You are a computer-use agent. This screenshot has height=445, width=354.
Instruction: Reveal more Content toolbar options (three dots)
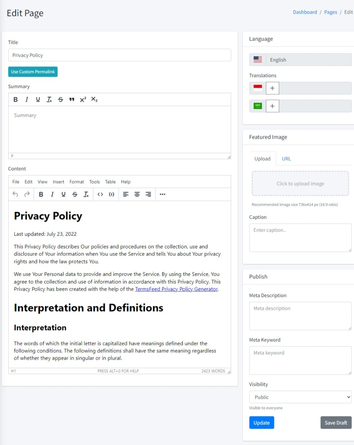click(x=163, y=195)
